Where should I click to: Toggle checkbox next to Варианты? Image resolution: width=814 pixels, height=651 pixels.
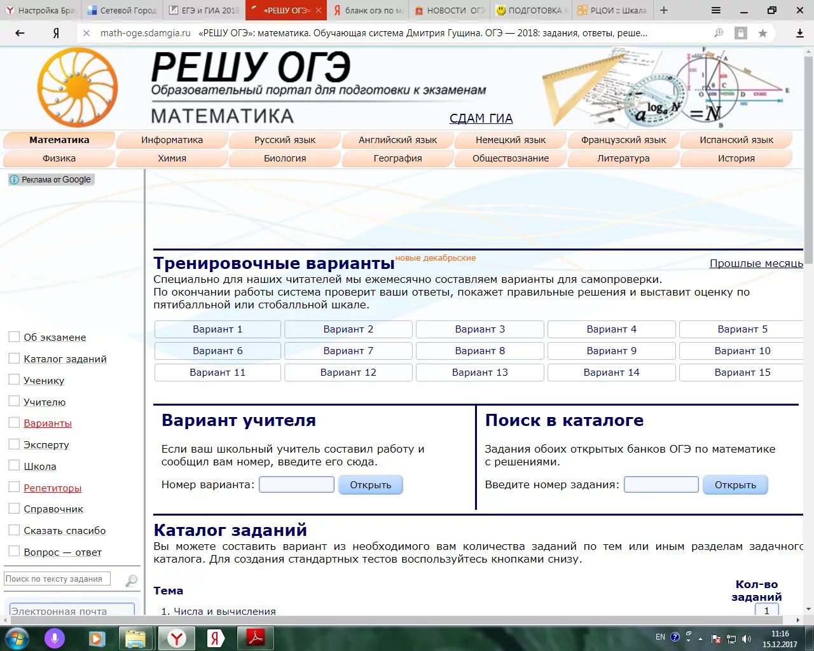point(14,423)
